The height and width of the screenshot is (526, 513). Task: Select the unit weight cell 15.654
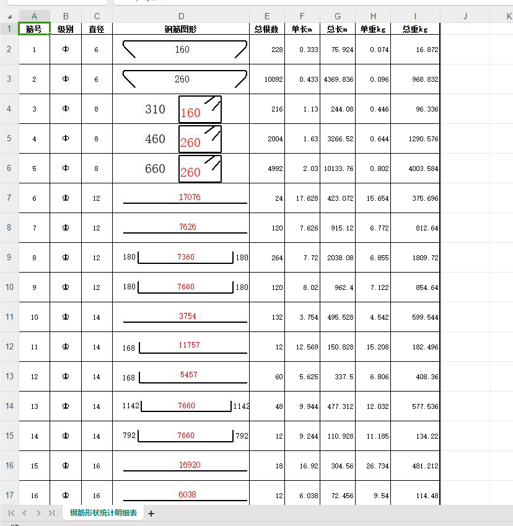(373, 198)
